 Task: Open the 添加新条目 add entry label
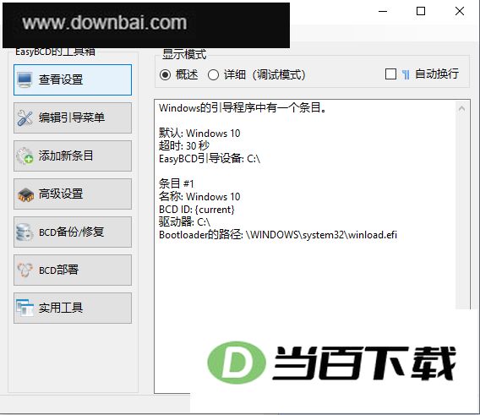point(66,156)
